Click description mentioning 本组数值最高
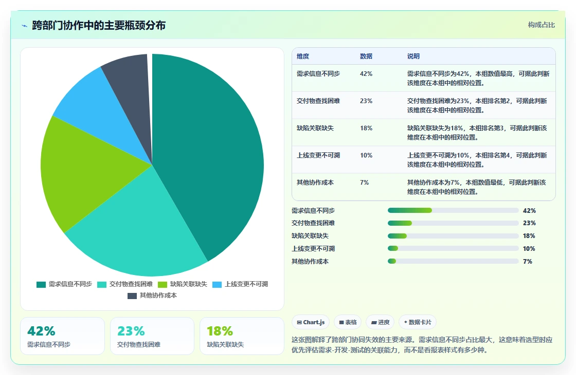Image resolution: width=576 pixels, height=375 pixels. click(x=478, y=78)
